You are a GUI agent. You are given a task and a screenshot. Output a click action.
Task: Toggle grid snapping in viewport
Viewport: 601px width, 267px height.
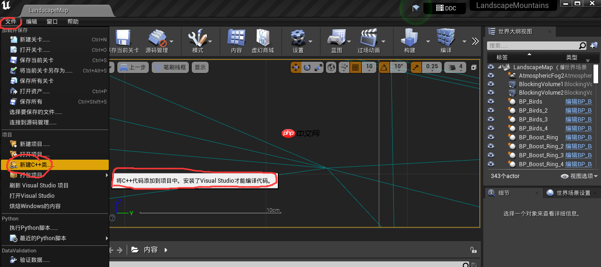pyautogui.click(x=355, y=67)
